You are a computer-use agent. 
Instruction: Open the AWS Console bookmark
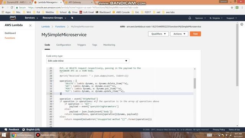121,12
